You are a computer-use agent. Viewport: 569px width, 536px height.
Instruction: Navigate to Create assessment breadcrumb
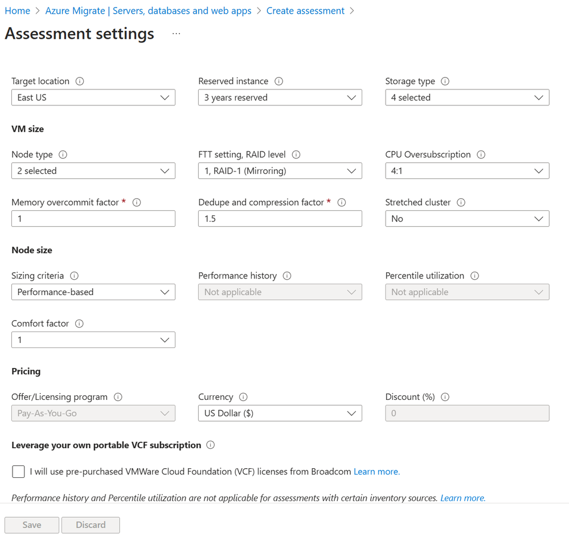coord(305,11)
